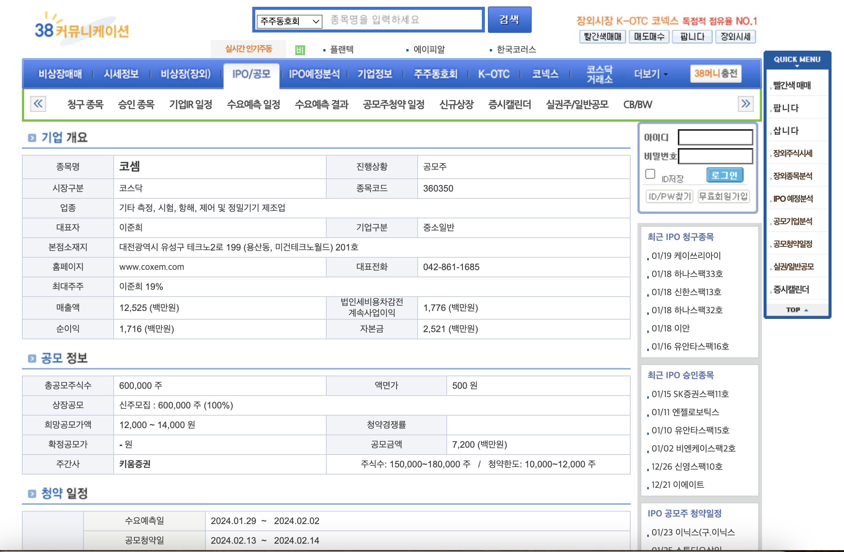This screenshot has width=844, height=552.
Task: Click the right double-arrow in the sub-menu bar
Action: (x=745, y=104)
